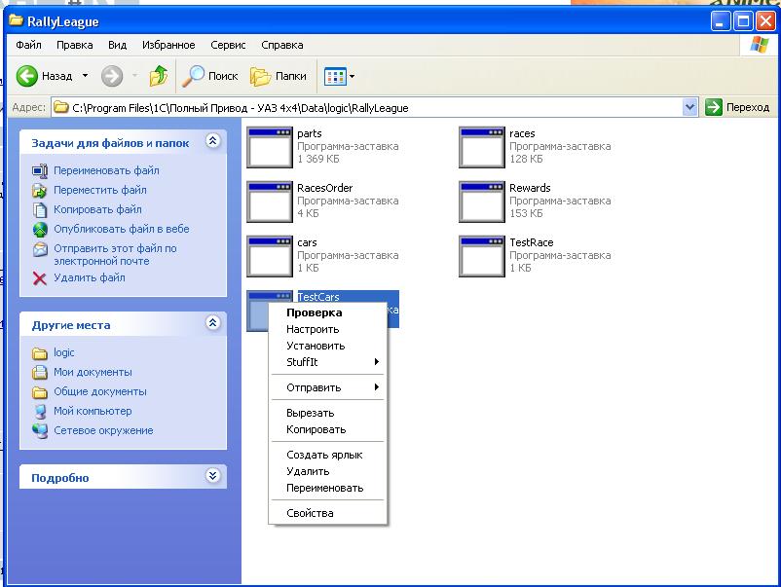781x587 pixels.
Task: Choose Переименовать in the context menu
Action: (x=328, y=488)
